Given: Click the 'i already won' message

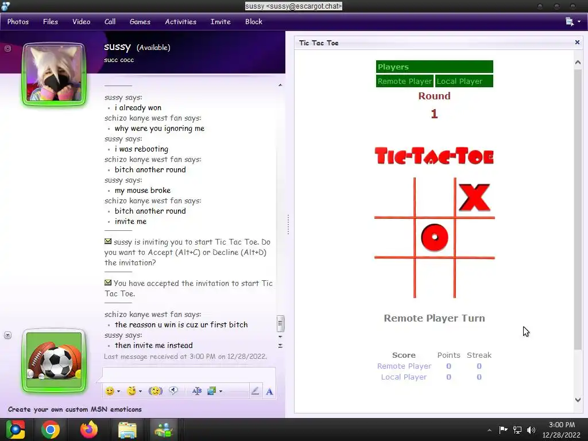Looking at the screenshot, I should click(x=138, y=107).
